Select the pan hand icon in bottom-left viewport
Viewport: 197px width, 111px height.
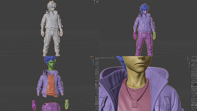93,62
